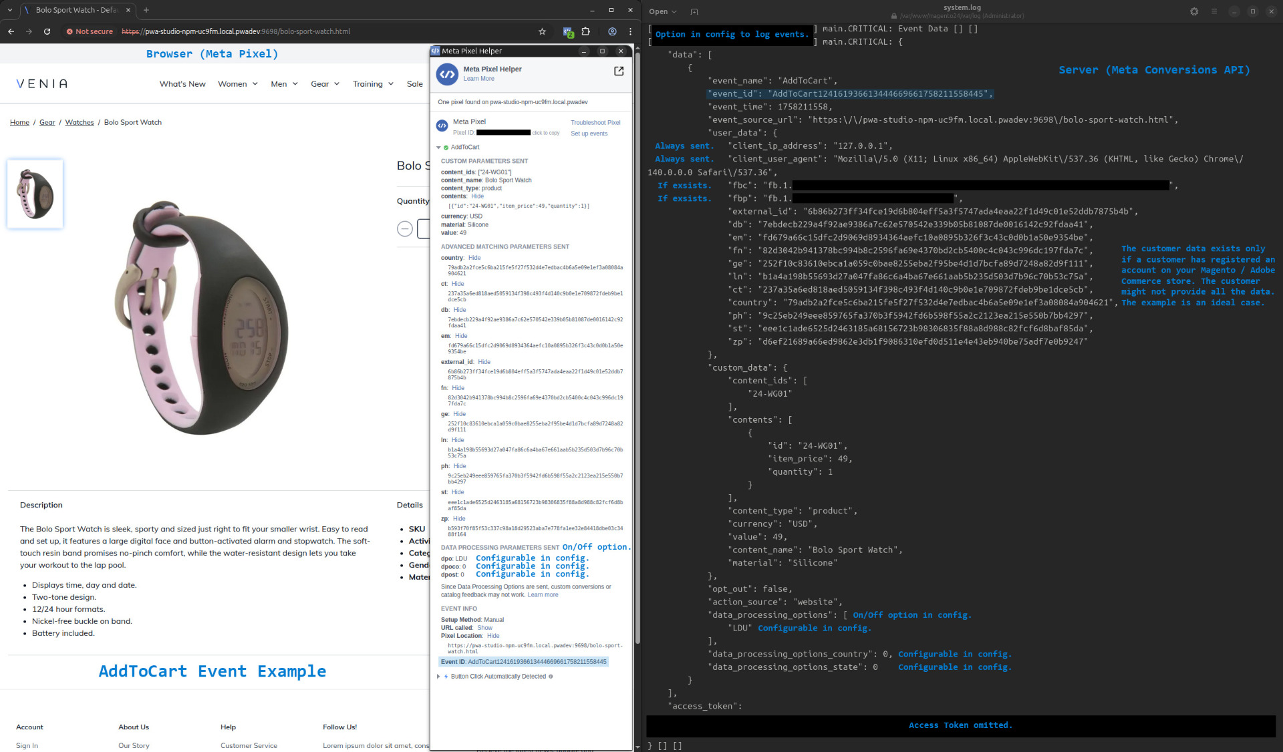Expand the Training menu
The image size is (1283, 752).
click(374, 84)
